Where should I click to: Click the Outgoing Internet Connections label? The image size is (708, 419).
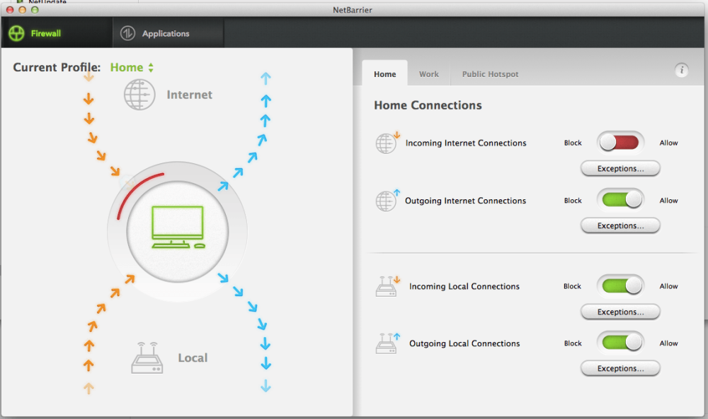pos(465,201)
